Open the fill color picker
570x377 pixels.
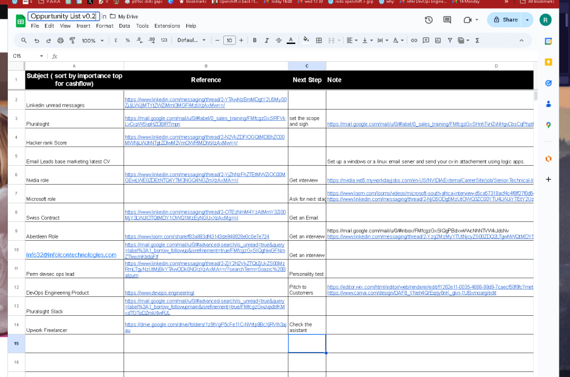tap(306, 39)
